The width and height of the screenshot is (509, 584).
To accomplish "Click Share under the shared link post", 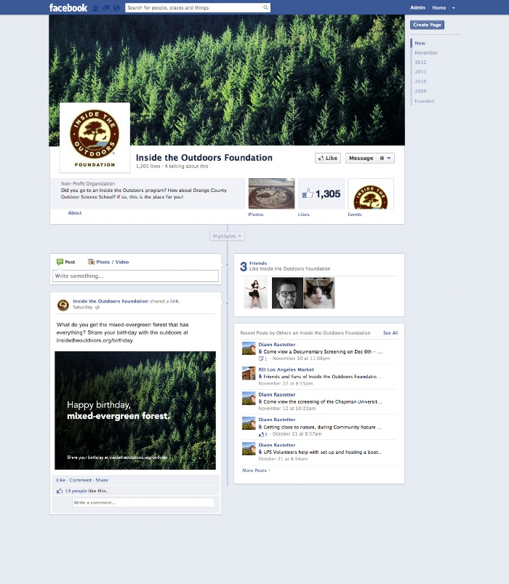I will [102, 480].
